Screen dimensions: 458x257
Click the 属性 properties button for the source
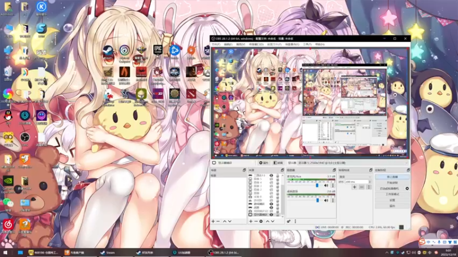click(x=264, y=163)
